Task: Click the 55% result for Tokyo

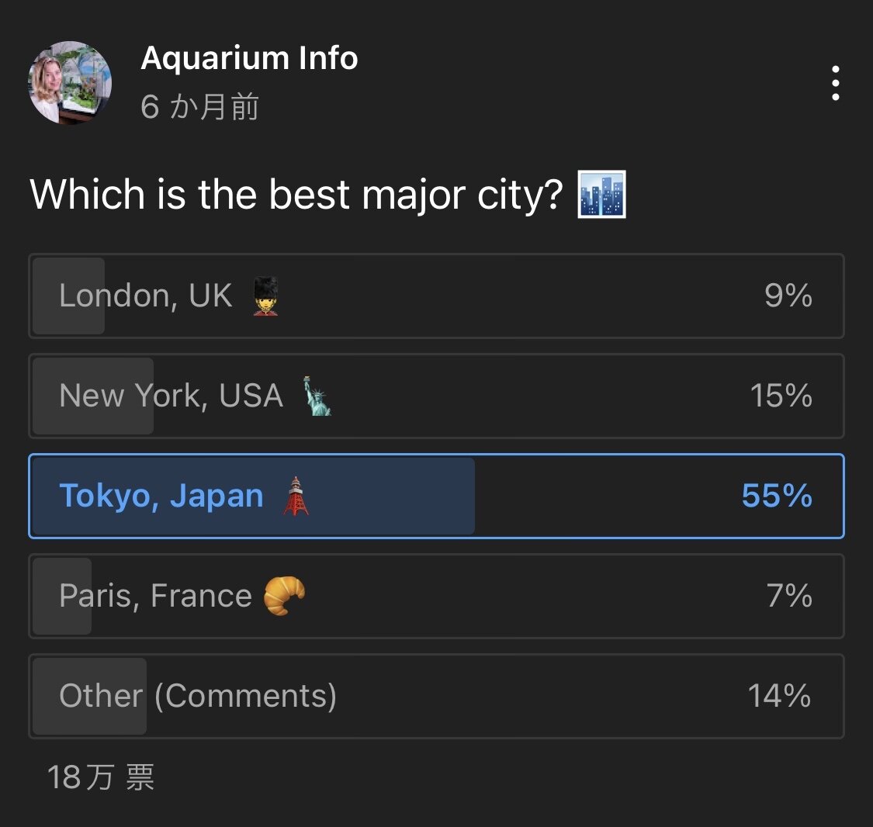Action: [777, 495]
